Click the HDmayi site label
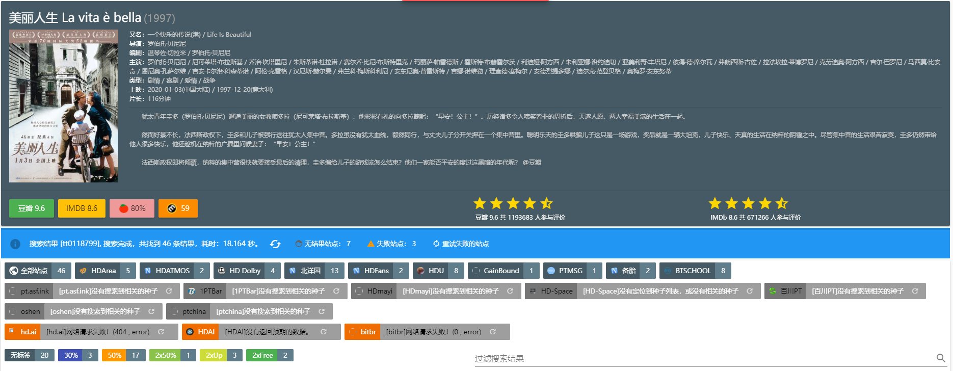 pyautogui.click(x=374, y=291)
